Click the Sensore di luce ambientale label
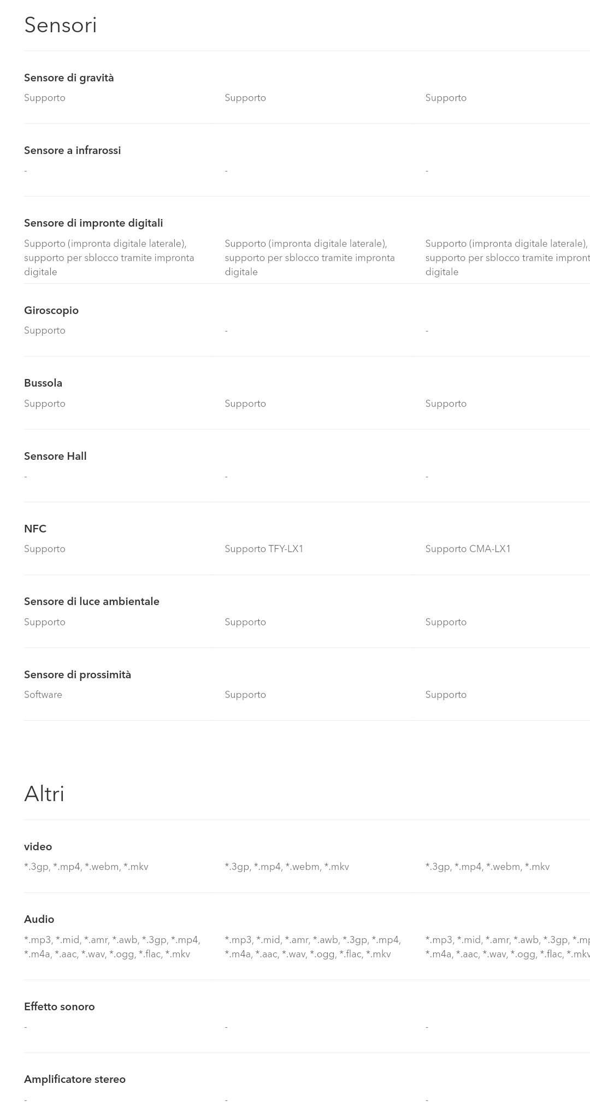The height and width of the screenshot is (1102, 590). point(92,601)
